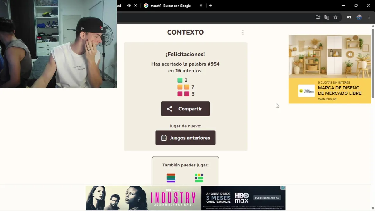Open the browser profile avatar
This screenshot has width=375, height=211.
[x=359, y=17]
